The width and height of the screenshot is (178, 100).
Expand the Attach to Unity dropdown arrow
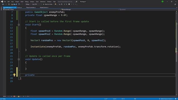(53, 4)
